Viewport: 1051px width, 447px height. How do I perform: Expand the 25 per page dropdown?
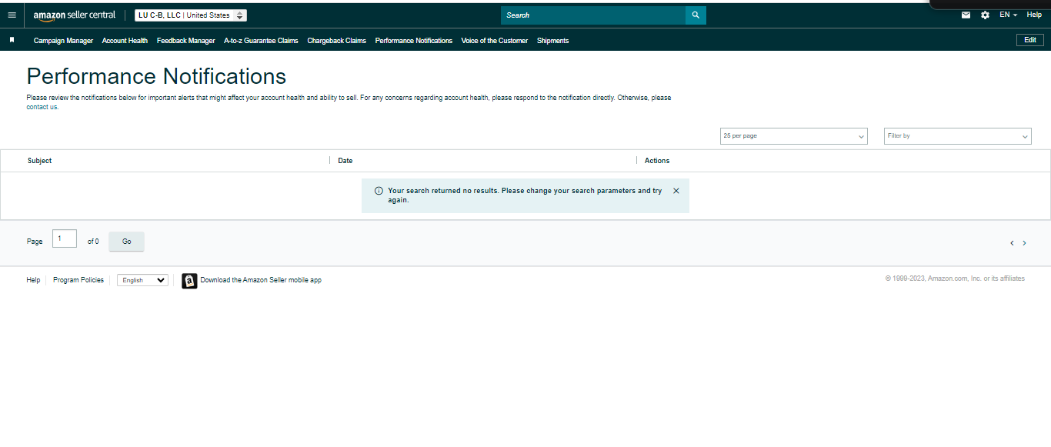click(793, 136)
